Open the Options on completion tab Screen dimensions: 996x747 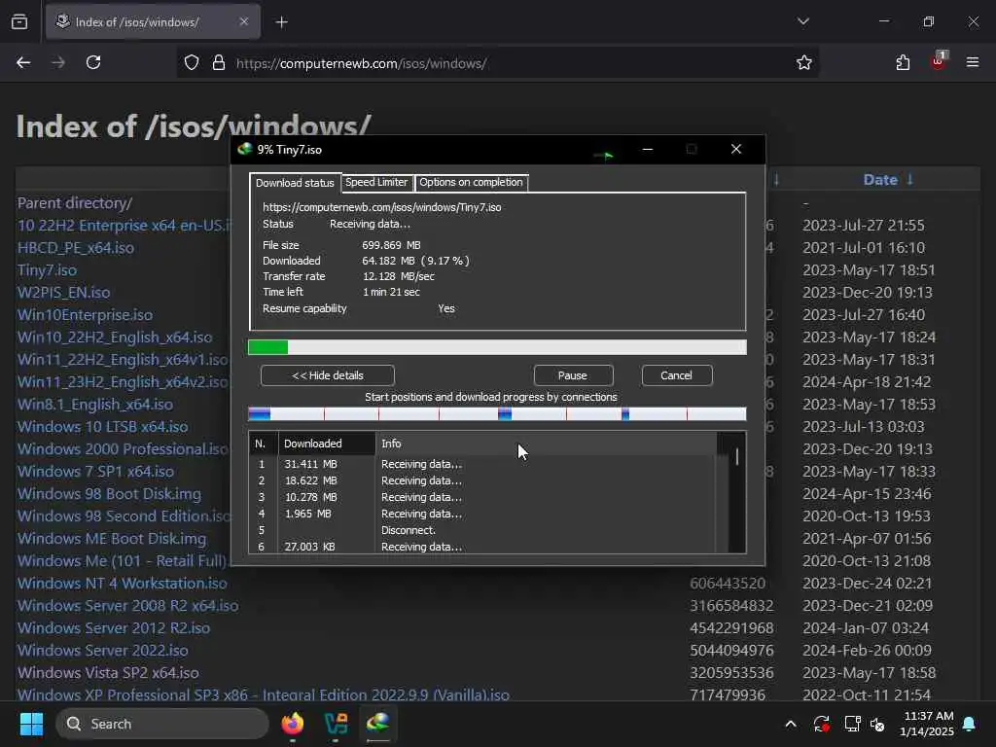click(471, 182)
